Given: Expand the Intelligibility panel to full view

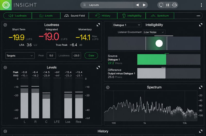Looking at the screenshot, I should pyautogui.click(x=201, y=25).
